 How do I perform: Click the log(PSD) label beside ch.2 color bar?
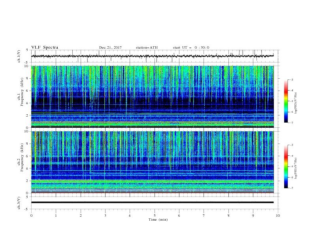pyautogui.click(x=296, y=168)
